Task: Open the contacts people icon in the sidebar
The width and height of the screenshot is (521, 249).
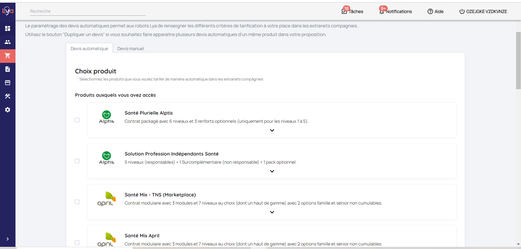Action: tap(8, 42)
